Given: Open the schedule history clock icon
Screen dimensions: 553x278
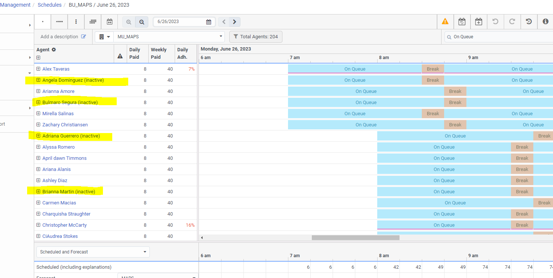Looking at the screenshot, I should point(529,22).
